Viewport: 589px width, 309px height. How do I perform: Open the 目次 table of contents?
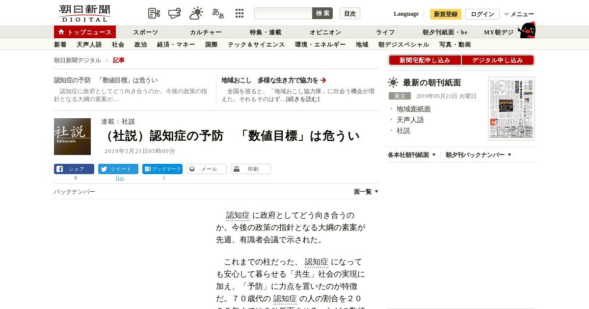tap(350, 13)
